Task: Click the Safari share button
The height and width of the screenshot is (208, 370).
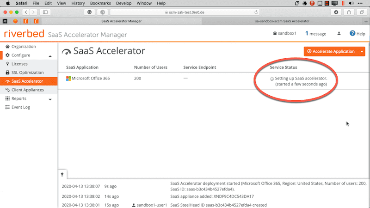Action: (x=349, y=12)
